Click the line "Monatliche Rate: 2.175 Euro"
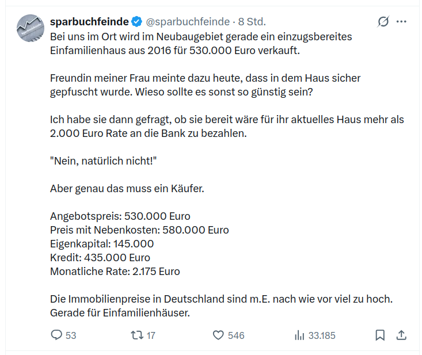This screenshot has height=355, width=422. click(115, 272)
